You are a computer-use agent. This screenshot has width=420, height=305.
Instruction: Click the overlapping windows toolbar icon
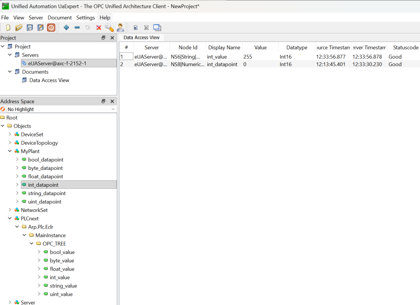[x=157, y=28]
